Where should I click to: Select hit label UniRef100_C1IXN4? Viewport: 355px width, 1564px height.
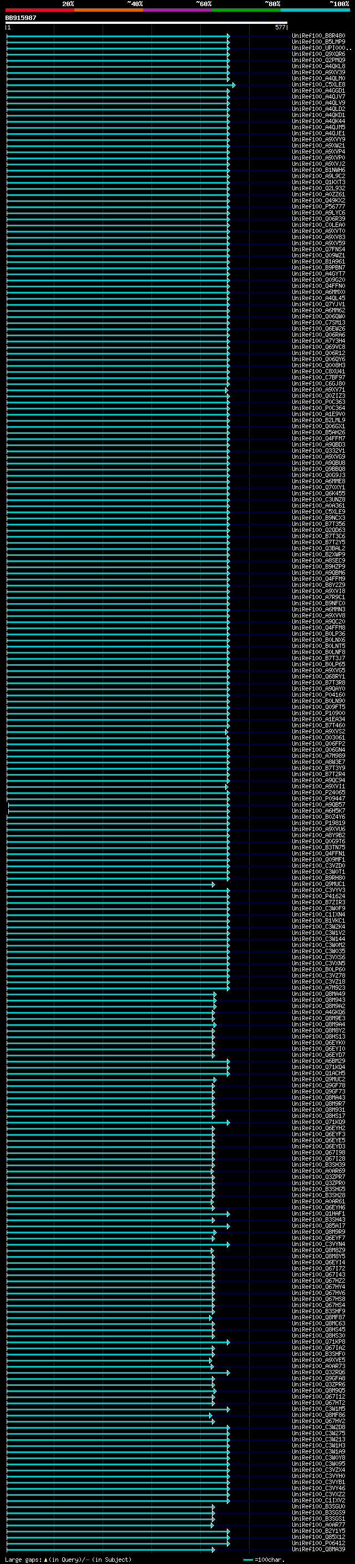(318, 914)
